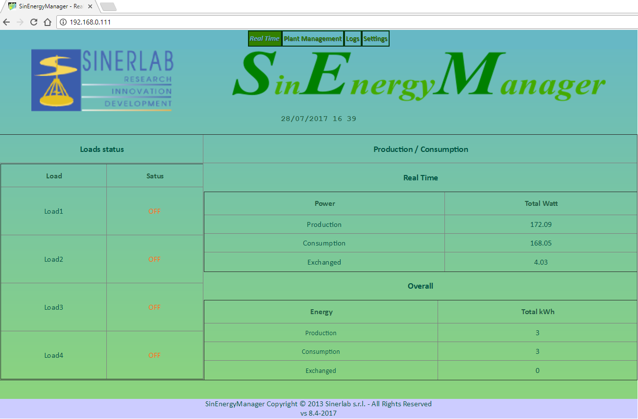
Task: Click the Overall section heading
Action: (420, 286)
